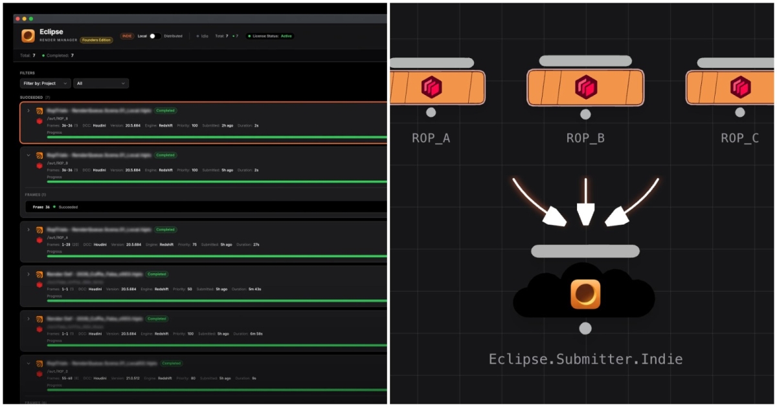The width and height of the screenshot is (777, 407).
Task: Click the Houdini icon on the /out/ROP_D job
Action: click(39, 364)
